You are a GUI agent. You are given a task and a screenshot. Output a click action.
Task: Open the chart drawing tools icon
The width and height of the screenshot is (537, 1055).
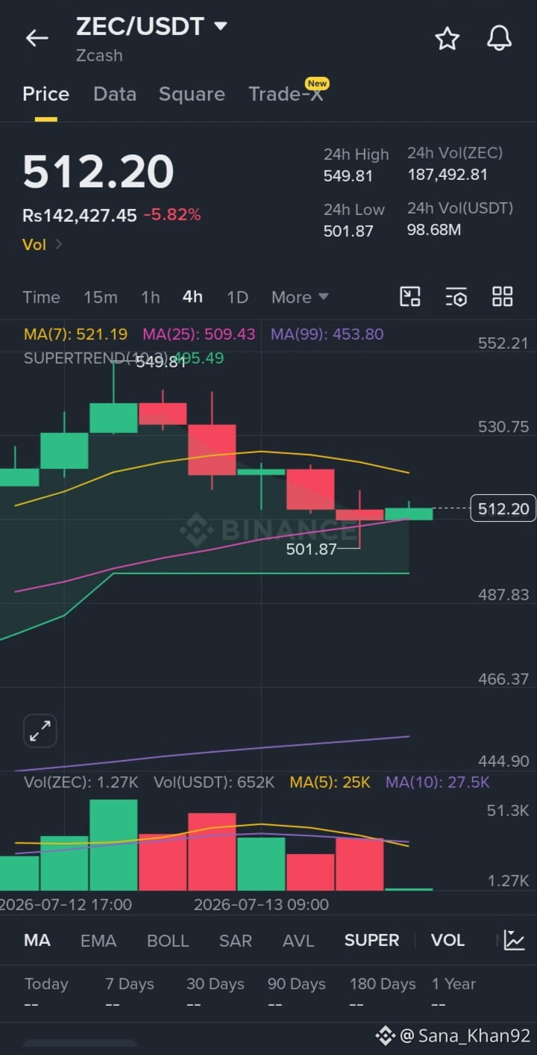point(410,296)
